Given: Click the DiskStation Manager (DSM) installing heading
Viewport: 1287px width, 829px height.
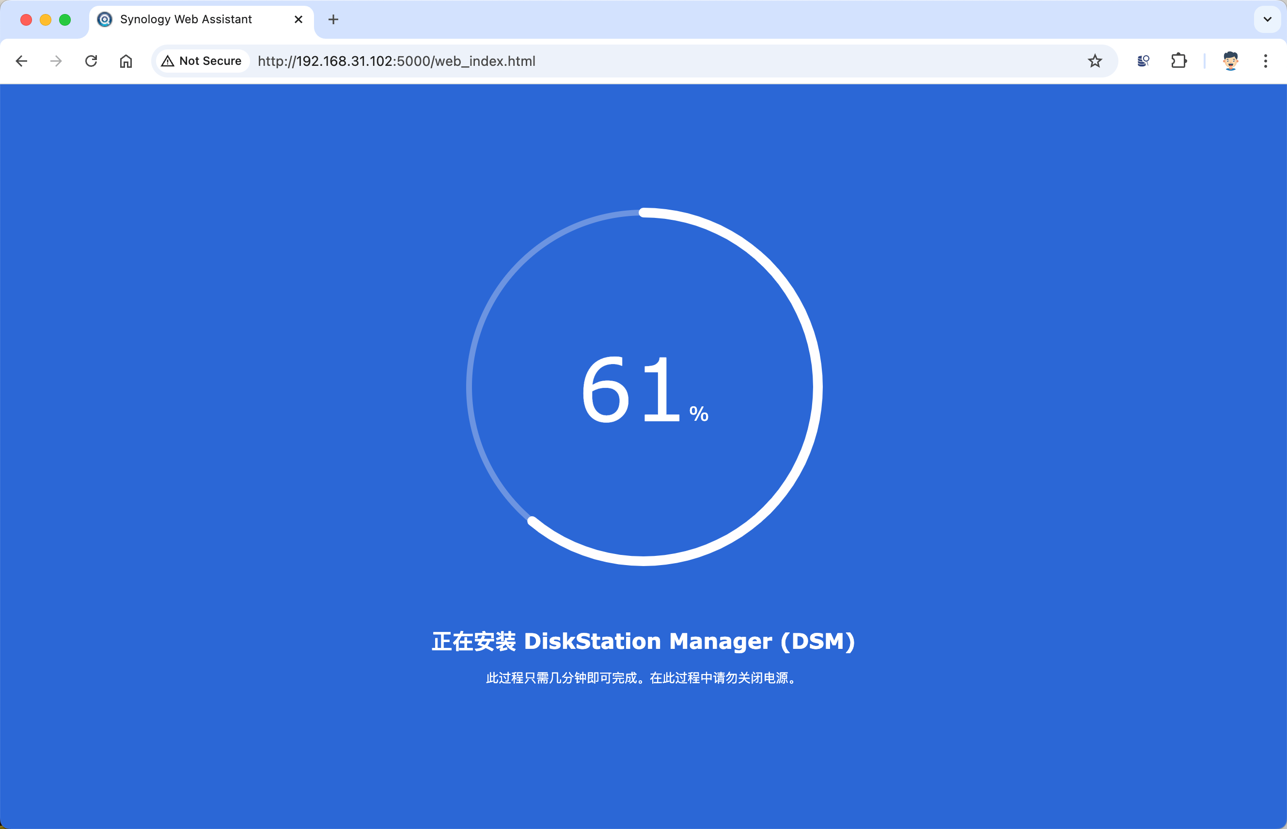Looking at the screenshot, I should pyautogui.click(x=643, y=641).
